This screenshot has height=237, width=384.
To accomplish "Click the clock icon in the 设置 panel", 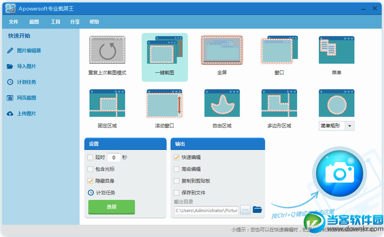I will (x=91, y=193).
